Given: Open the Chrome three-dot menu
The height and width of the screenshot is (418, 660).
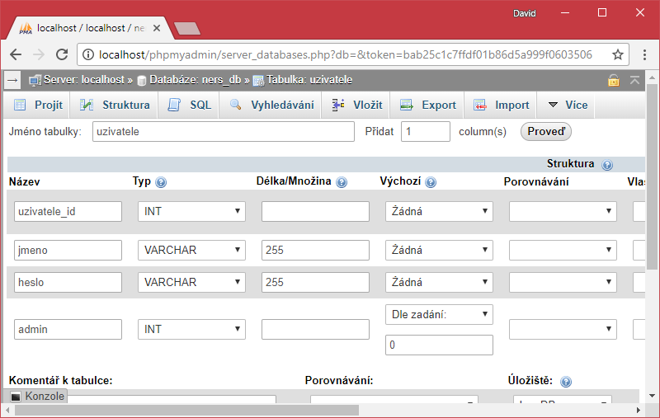Looking at the screenshot, I should click(644, 54).
